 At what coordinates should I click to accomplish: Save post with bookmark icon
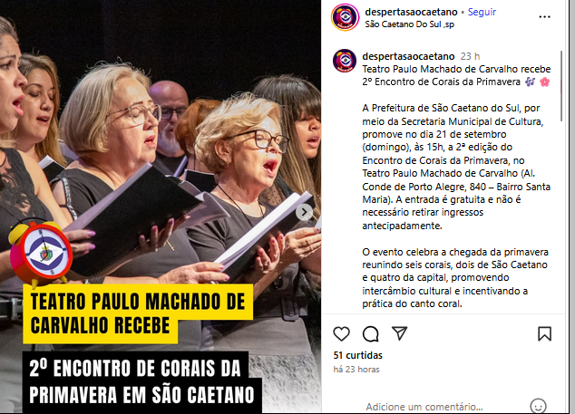pyautogui.click(x=544, y=333)
